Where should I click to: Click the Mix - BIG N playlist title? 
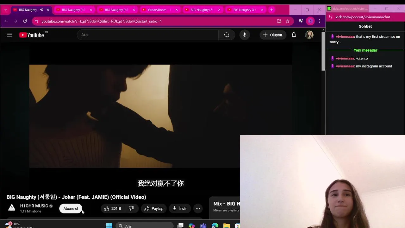tap(227, 204)
